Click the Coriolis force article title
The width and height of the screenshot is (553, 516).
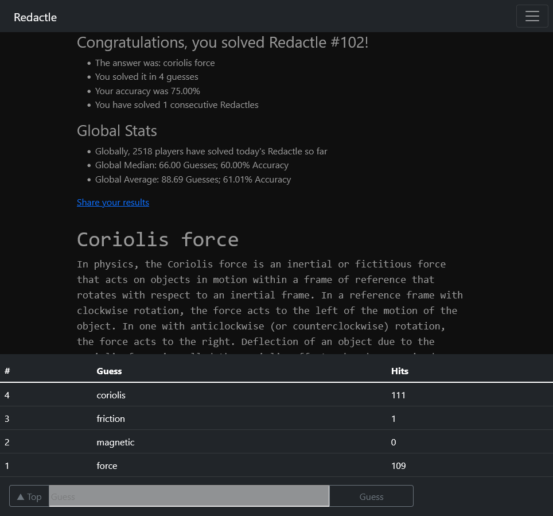point(158,239)
